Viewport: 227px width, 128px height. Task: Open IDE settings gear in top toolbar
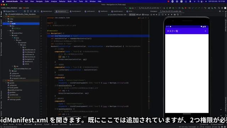coord(222,8)
